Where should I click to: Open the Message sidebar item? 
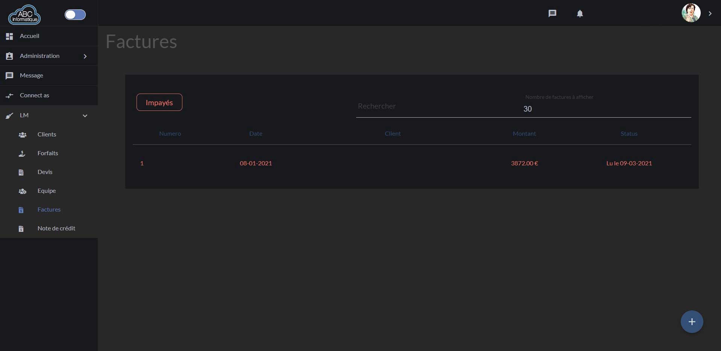(x=31, y=76)
